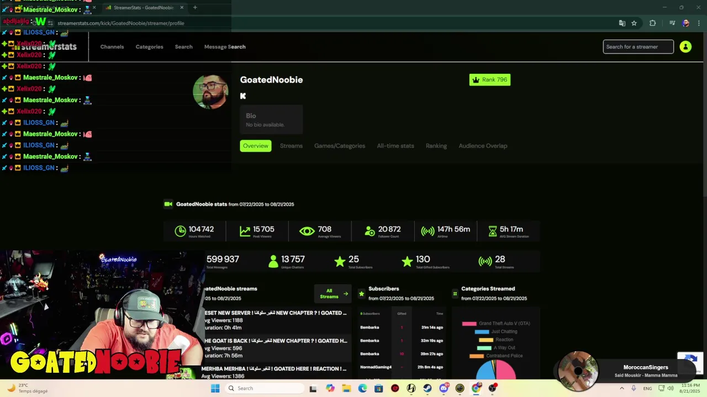Screen dimensions: 707x397
Task: Click the eye icon for Average Viewers
Action: point(307,232)
